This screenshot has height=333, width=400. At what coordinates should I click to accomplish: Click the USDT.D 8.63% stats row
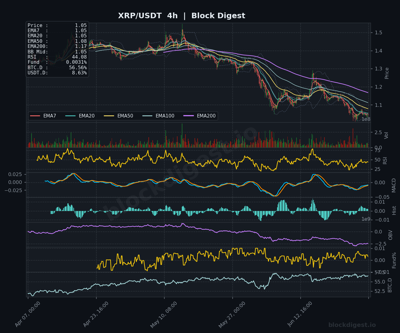(57, 73)
